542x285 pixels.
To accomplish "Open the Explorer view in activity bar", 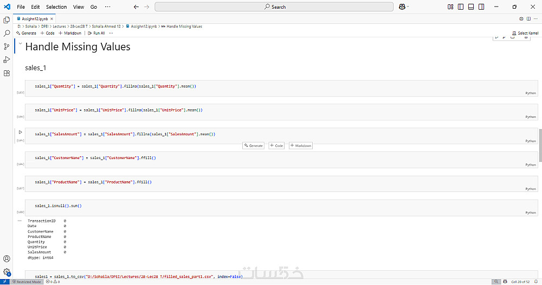I will tap(7, 19).
